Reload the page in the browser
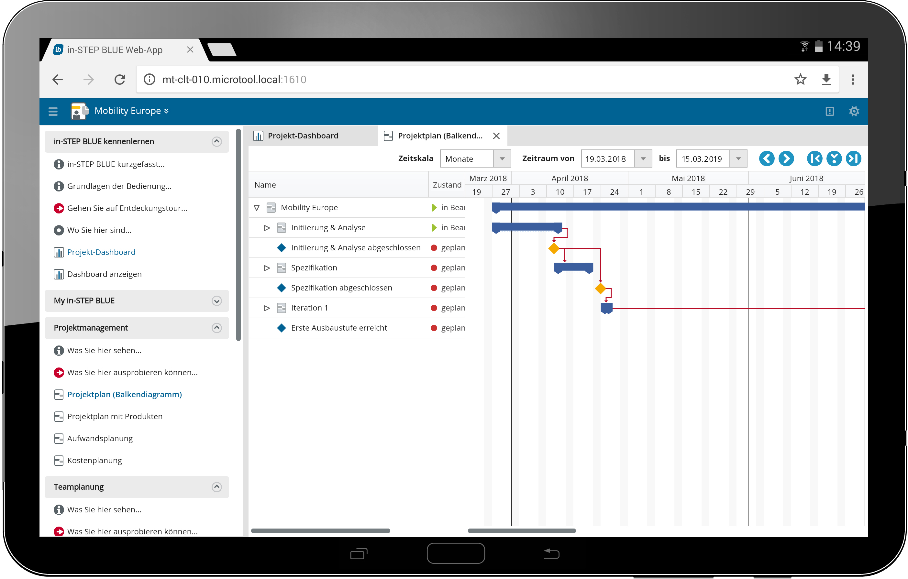Viewport: 908px width, 579px height. pos(120,79)
